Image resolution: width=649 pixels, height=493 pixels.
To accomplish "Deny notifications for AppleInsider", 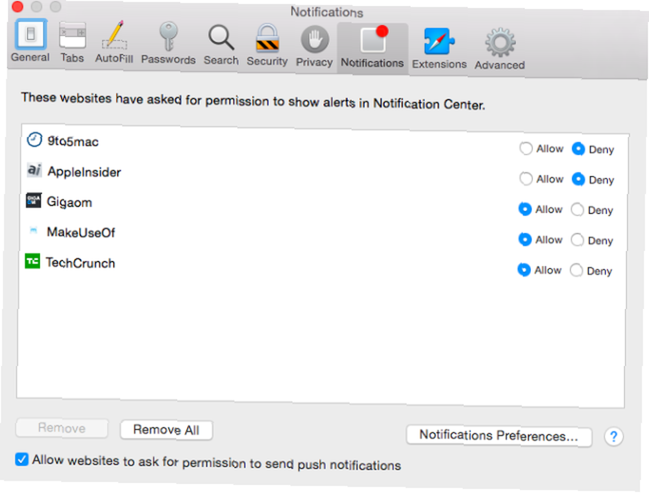I will [578, 180].
